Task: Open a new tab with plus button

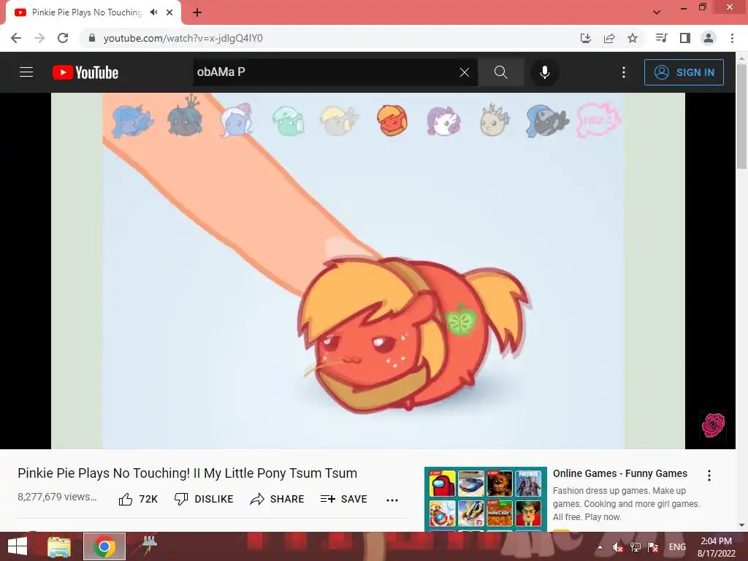Action: [x=197, y=12]
